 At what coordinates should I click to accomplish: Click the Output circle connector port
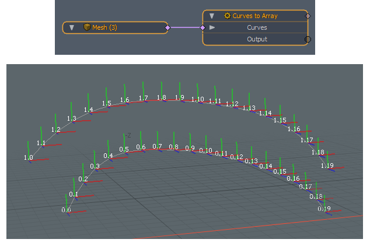tap(308, 39)
